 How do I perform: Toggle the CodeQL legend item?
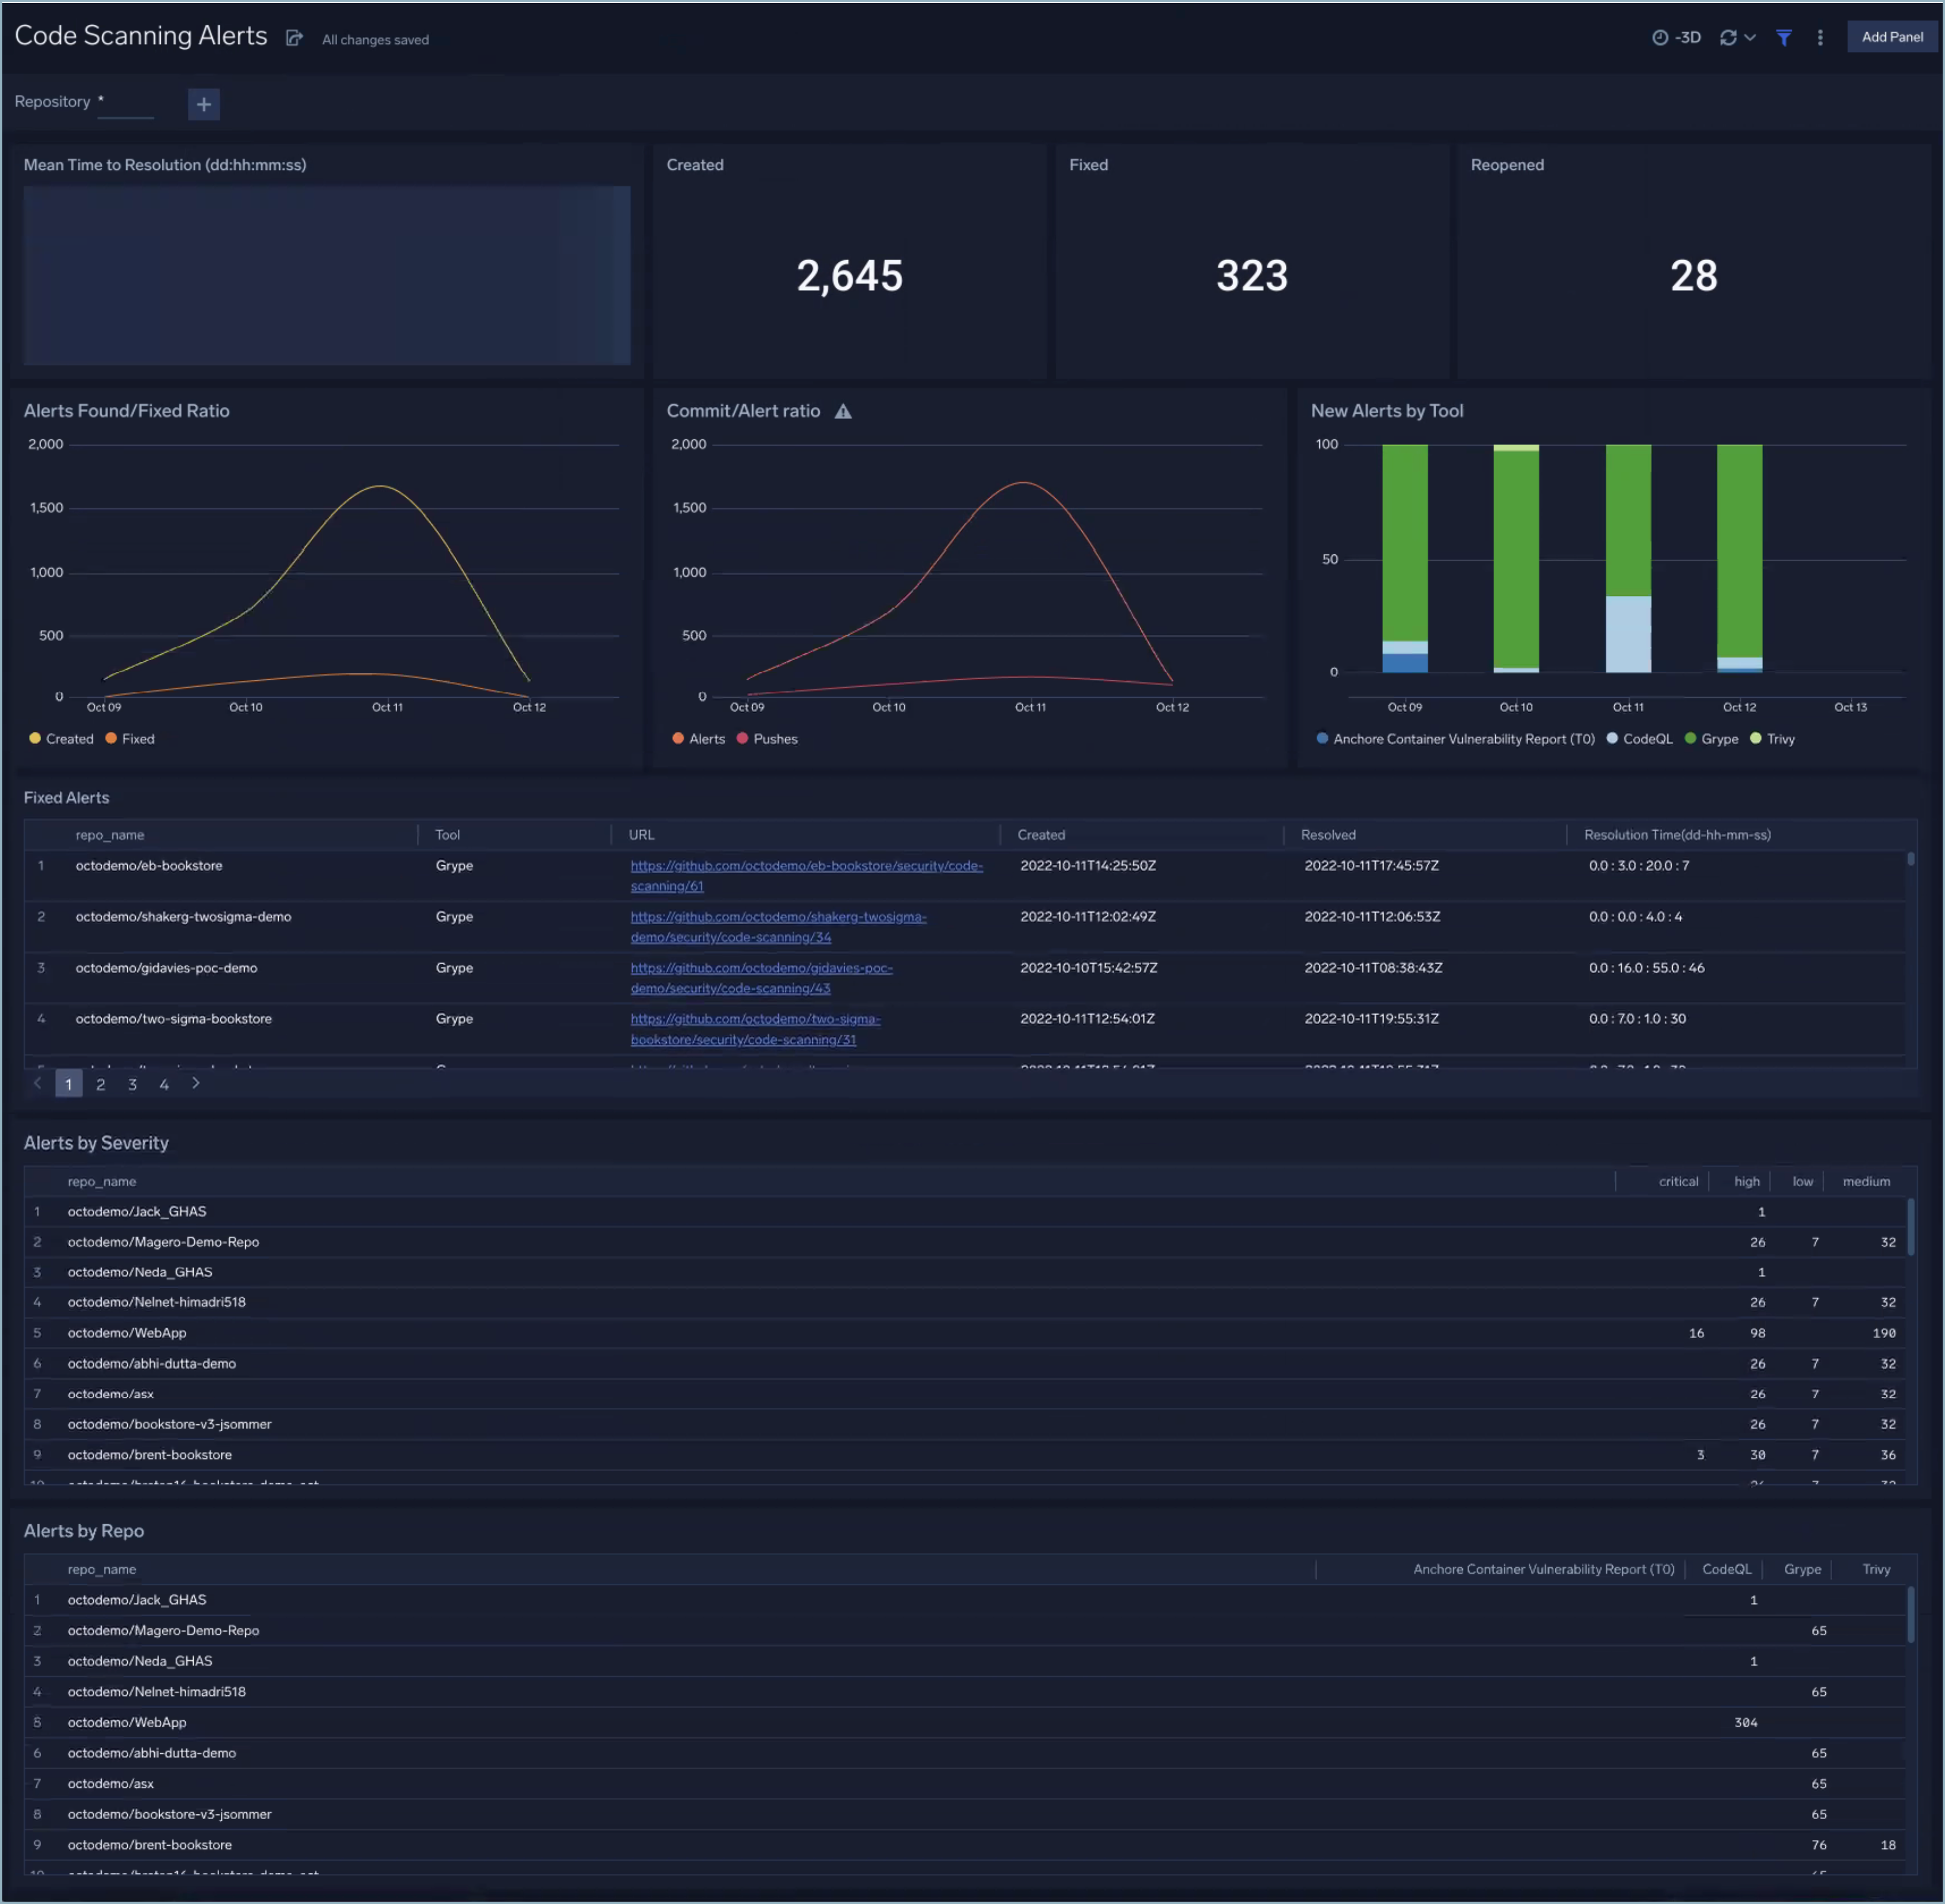(x=1640, y=739)
